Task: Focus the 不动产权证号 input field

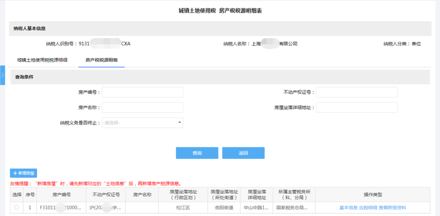Action: pyautogui.click(x=356, y=92)
